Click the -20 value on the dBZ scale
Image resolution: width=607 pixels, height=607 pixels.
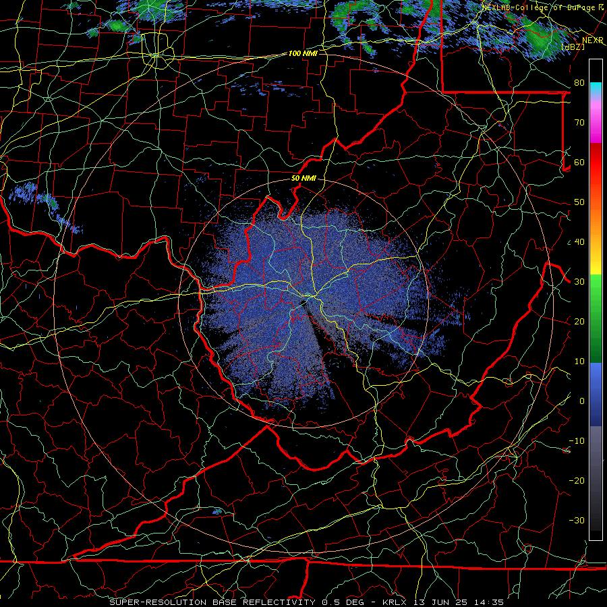[577, 481]
